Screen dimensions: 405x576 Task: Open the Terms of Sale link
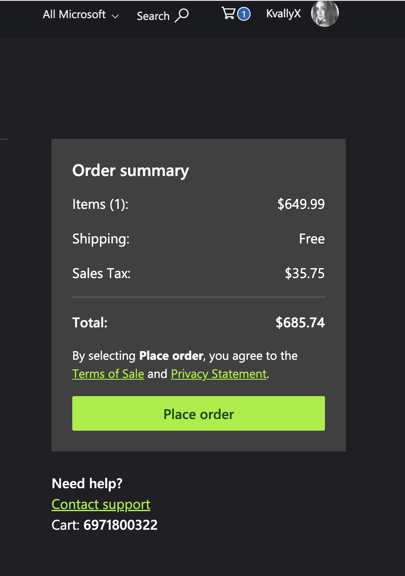108,374
